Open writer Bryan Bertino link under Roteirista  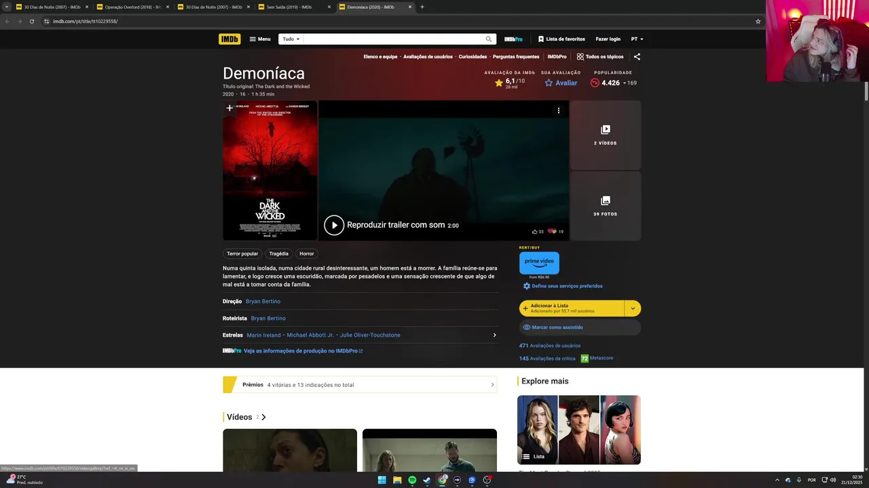point(268,318)
